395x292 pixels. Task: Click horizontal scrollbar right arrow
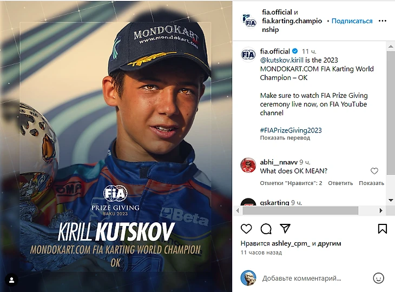click(x=381, y=210)
